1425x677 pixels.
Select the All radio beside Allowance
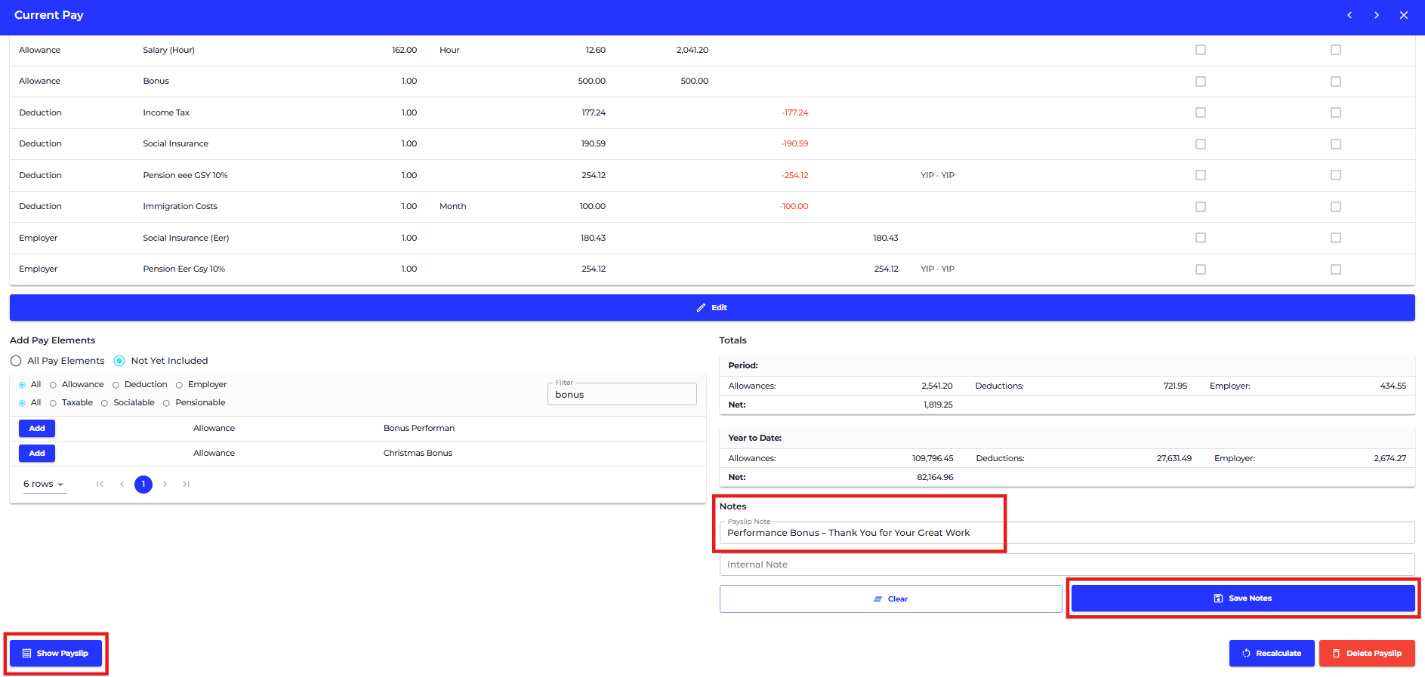22,385
